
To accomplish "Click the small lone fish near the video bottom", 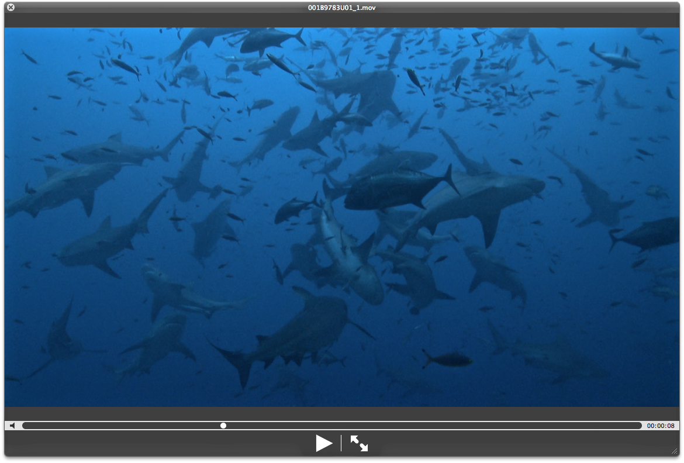I will (x=447, y=359).
